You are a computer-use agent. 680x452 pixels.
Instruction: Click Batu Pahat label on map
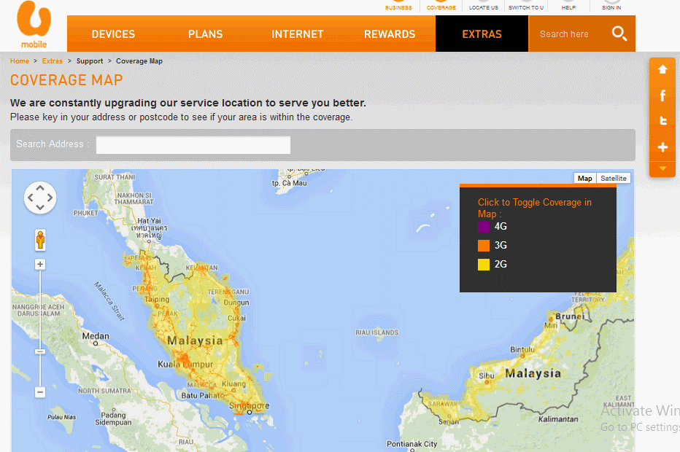tap(203, 395)
